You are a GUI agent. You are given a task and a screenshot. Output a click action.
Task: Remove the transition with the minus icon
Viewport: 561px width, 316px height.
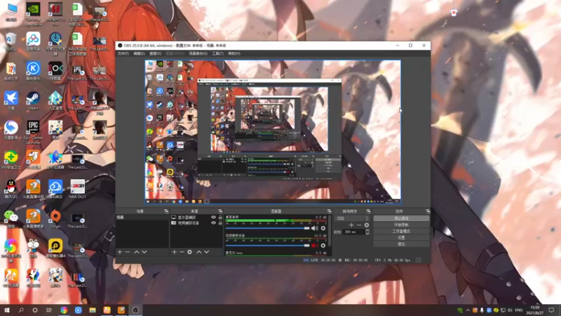pyautogui.click(x=359, y=225)
